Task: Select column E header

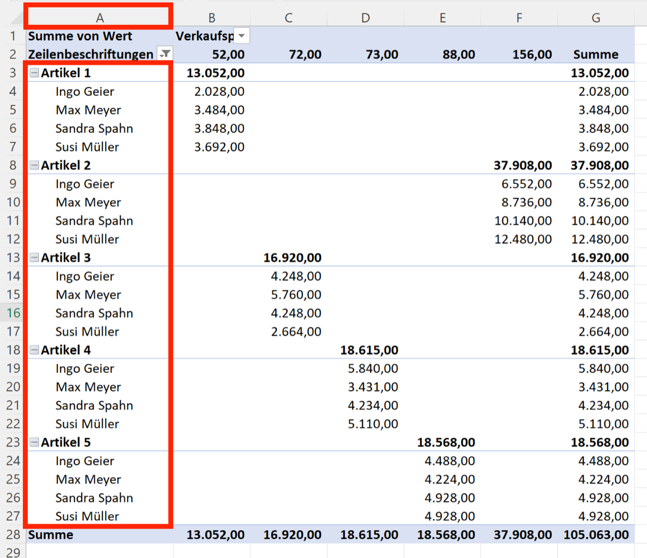Action: coord(443,18)
